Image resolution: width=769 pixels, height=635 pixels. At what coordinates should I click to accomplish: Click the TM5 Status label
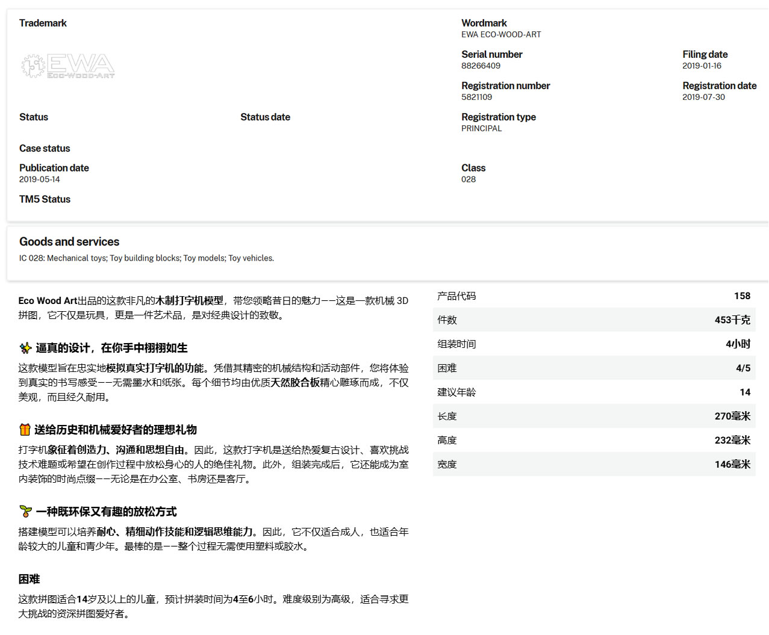coord(45,199)
